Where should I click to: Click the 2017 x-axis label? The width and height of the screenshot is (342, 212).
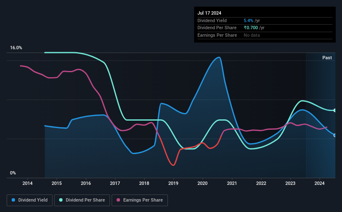(115, 183)
